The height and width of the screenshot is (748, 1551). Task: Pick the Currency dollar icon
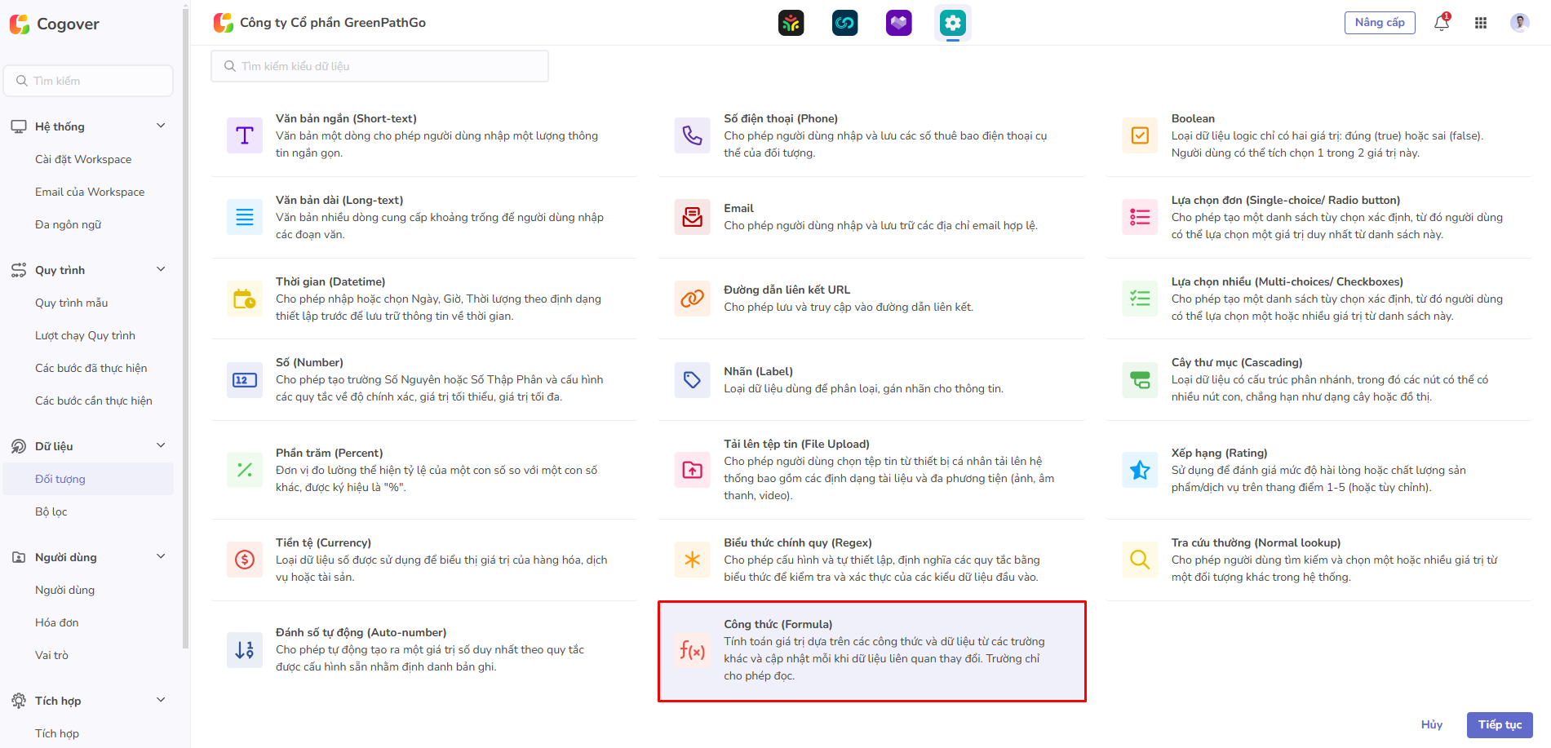point(244,560)
